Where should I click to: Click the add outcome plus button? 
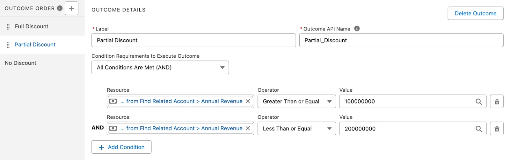71,9
